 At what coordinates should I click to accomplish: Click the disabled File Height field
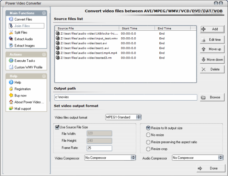click(x=99, y=141)
